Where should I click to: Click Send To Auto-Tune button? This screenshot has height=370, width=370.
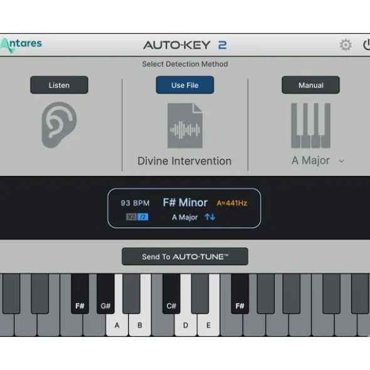pyautogui.click(x=185, y=257)
